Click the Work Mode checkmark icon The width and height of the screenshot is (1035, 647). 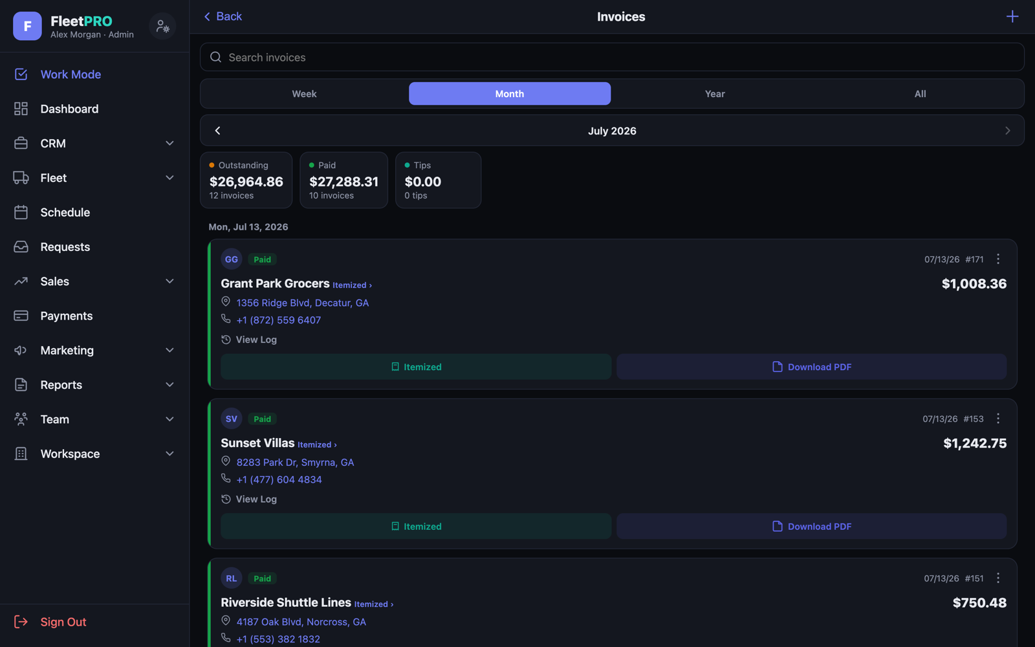point(21,74)
